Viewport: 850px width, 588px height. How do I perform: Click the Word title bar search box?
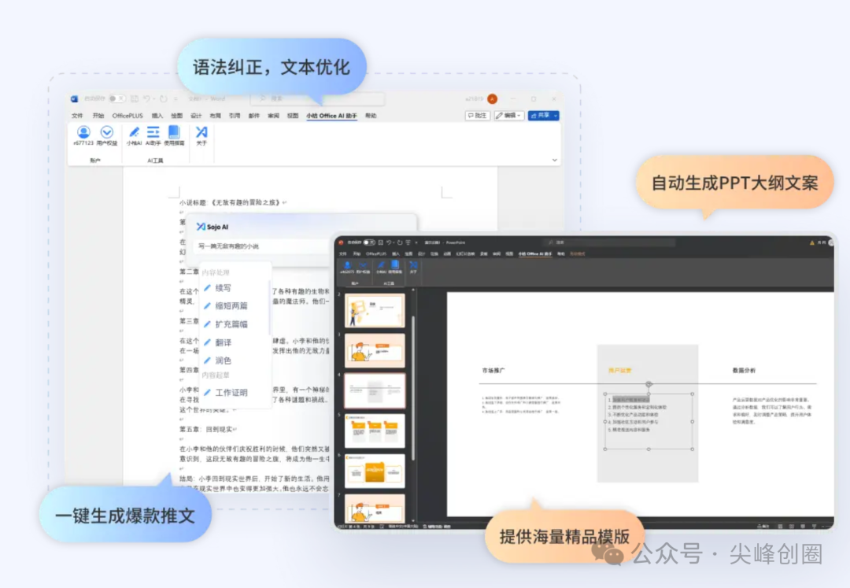[x=318, y=98]
